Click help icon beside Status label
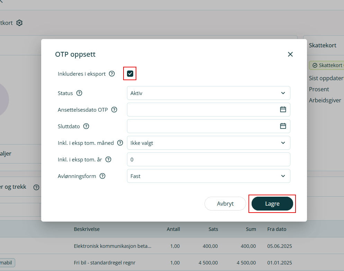 tap(79, 93)
